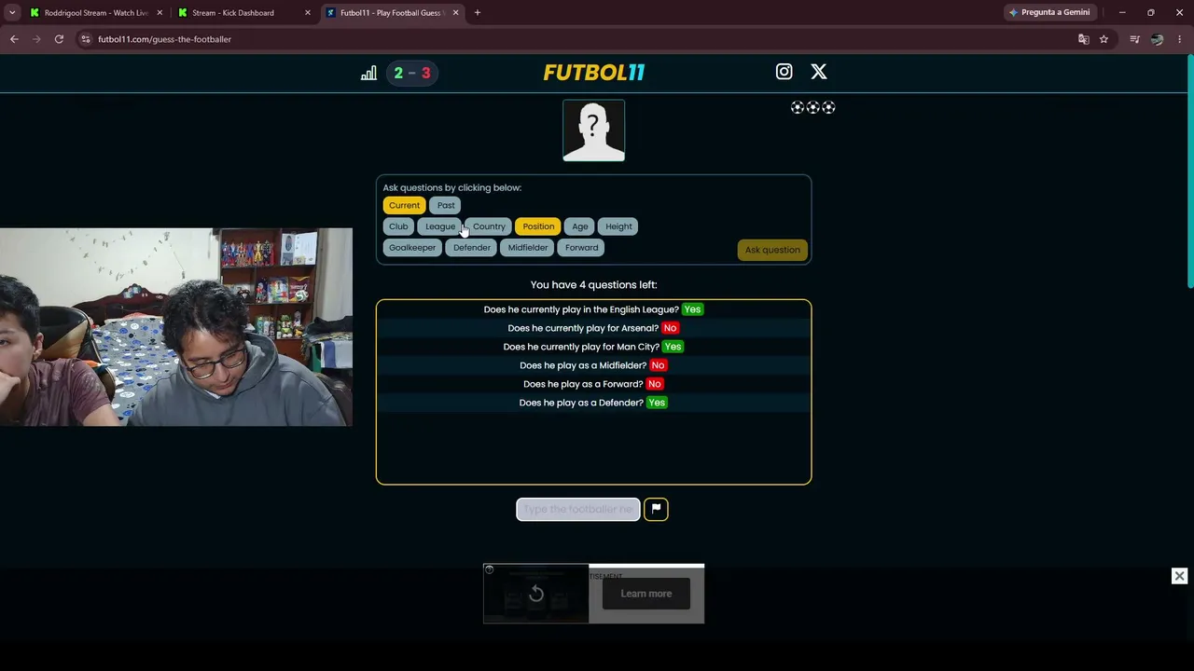Open Futbol11's X (Twitter) icon
The height and width of the screenshot is (671, 1194).
[819, 72]
